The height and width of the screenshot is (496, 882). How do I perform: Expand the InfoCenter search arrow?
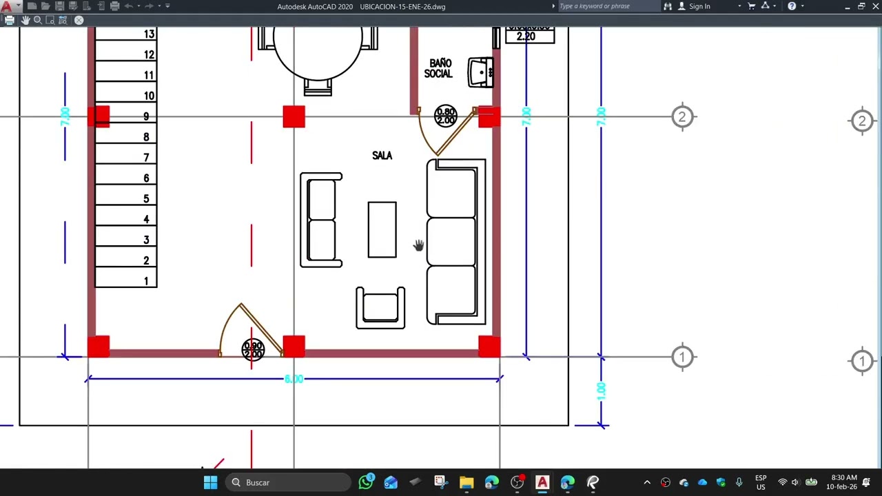(553, 6)
